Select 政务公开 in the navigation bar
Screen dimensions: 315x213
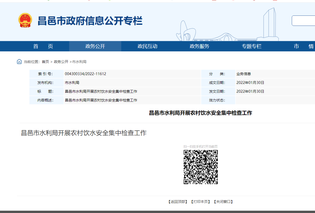[95, 46]
